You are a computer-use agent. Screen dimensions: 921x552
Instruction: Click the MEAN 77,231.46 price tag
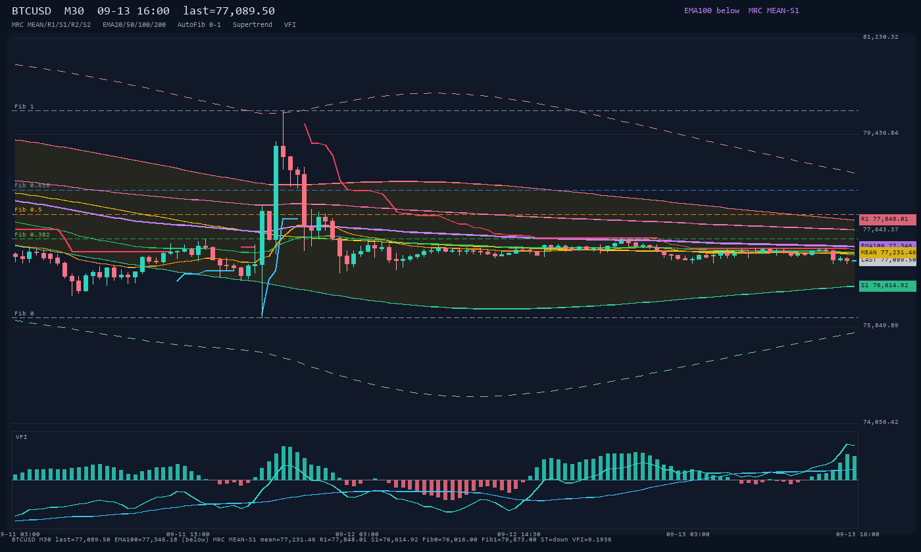pos(887,252)
